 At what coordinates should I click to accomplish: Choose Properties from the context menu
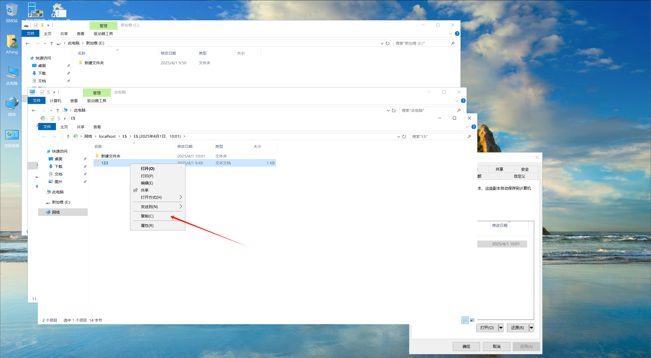(147, 226)
